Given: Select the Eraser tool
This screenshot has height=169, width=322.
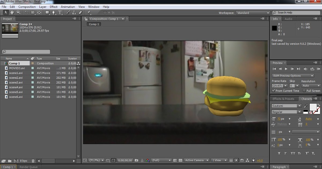Looking at the screenshot, I should (80, 12).
